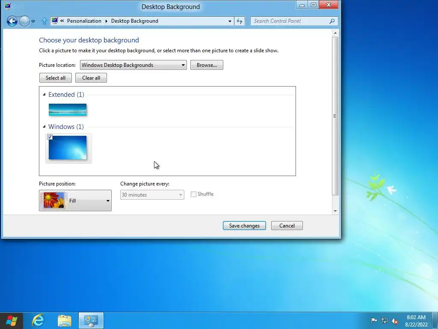438x329 pixels.
Task: Click the Select all button
Action: coord(56,78)
